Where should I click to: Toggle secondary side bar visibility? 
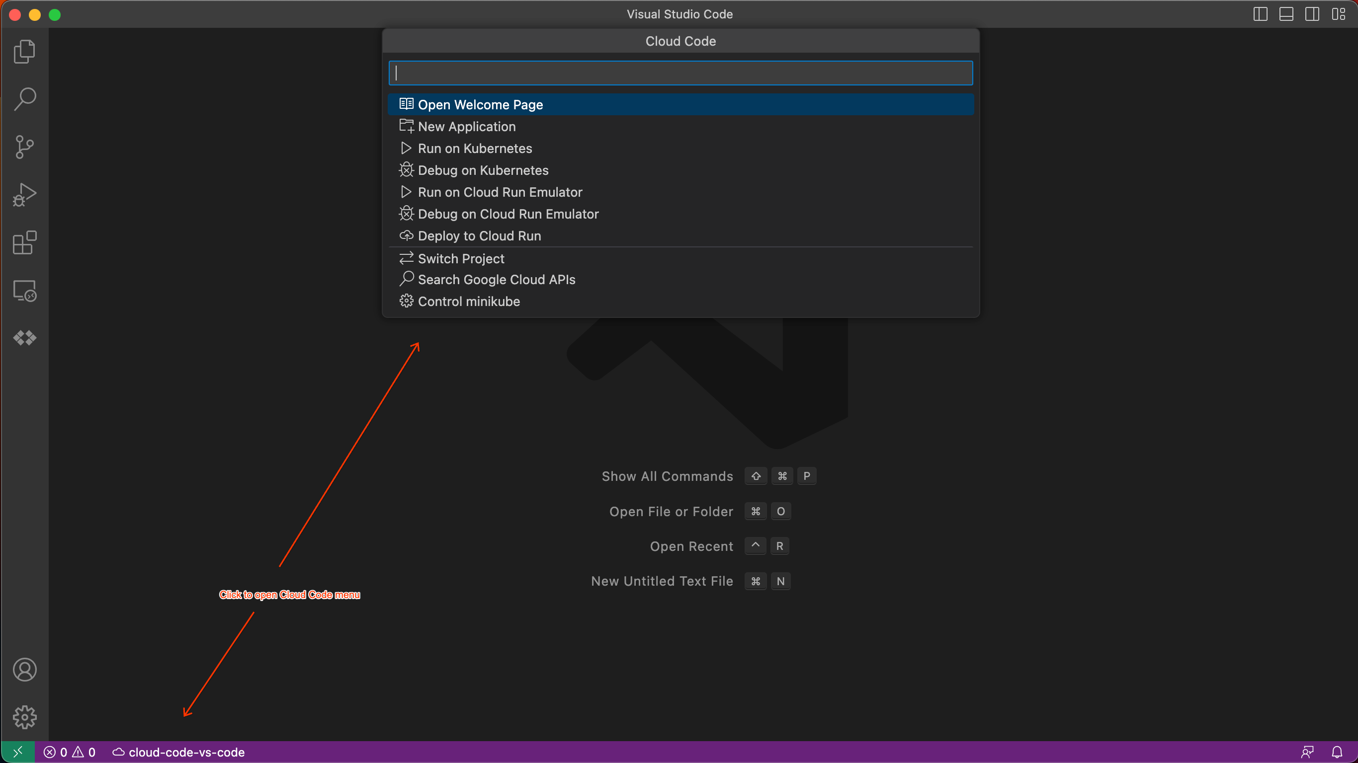tap(1312, 14)
